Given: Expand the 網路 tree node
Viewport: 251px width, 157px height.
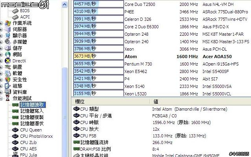Looking at the screenshot, I should 1,55.
